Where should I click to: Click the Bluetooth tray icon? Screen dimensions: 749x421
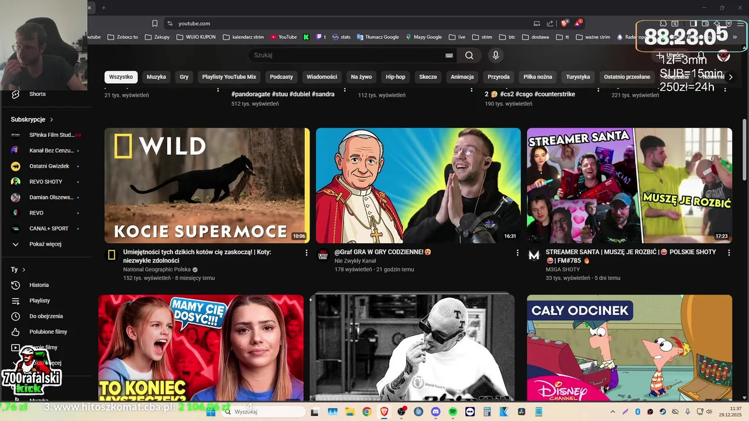(x=638, y=412)
